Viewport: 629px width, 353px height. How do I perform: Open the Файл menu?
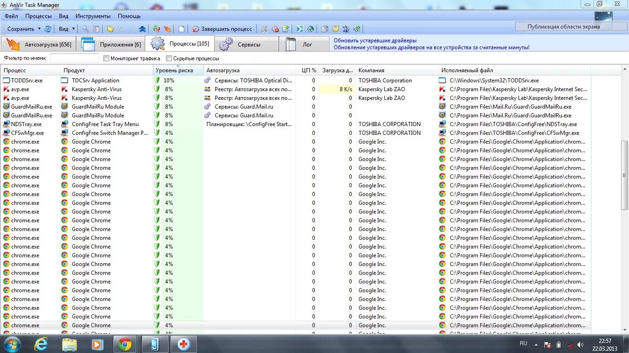coord(12,16)
